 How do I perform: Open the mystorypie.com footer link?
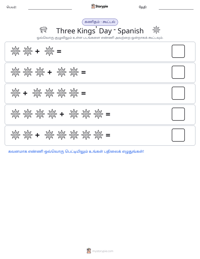pos(103,251)
